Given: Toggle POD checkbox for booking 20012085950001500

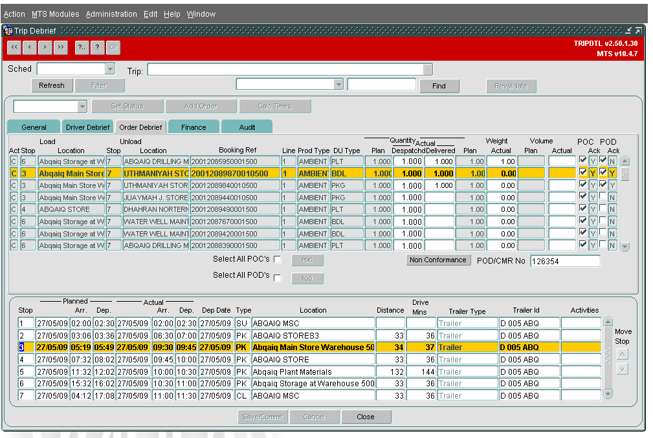Looking at the screenshot, I should (603, 160).
